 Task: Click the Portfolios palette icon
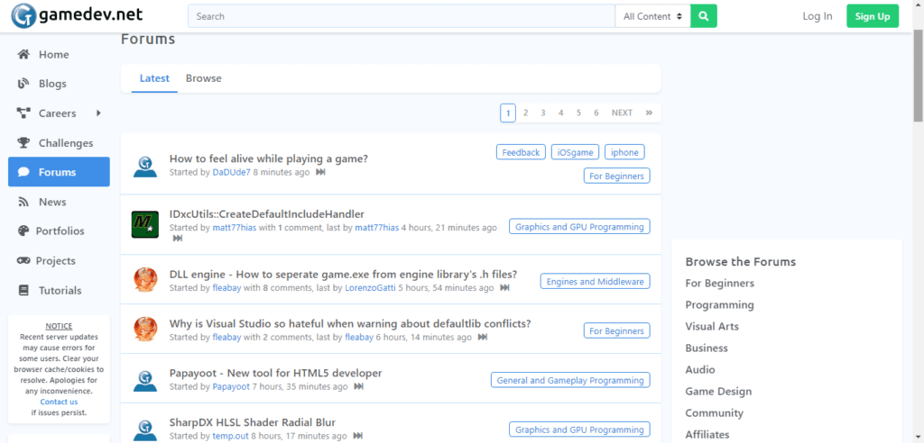pos(23,231)
